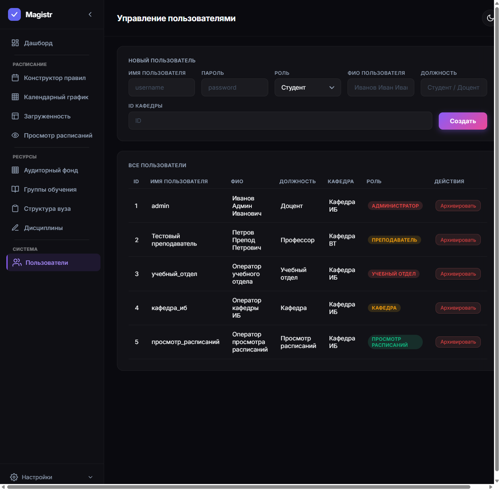Screen dimensions: 500x490
Task: Click the АДМИНИСТРАТОР role badge
Action: pos(395,206)
